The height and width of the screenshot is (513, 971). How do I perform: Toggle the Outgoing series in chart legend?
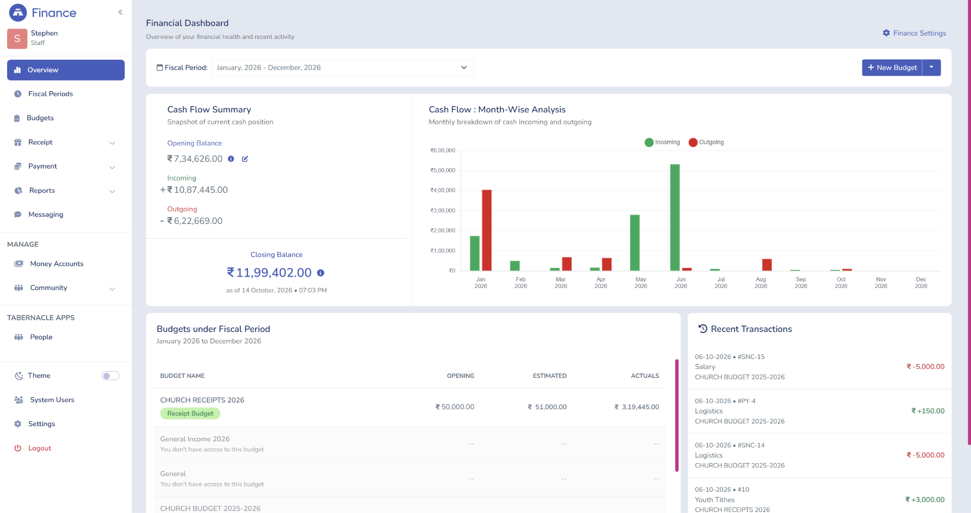click(706, 142)
